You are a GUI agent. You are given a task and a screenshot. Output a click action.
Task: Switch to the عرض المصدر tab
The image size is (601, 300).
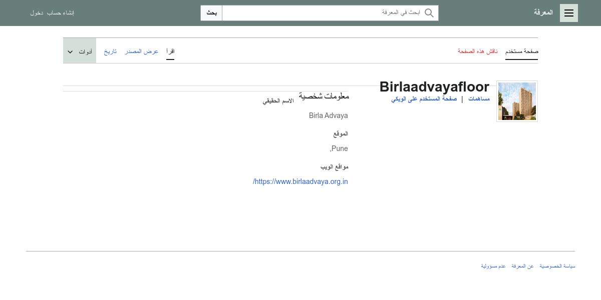pyautogui.click(x=142, y=51)
